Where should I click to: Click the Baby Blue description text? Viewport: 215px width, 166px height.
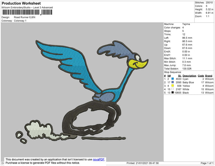(188, 82)
